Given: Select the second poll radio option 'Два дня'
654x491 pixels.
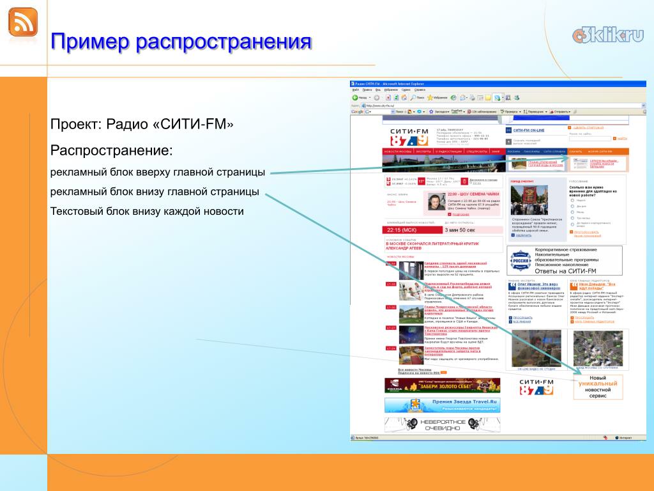Looking at the screenshot, I should (572, 207).
